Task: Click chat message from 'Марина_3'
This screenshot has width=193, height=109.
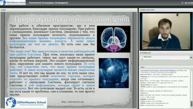Action: pyautogui.click(x=164, y=78)
